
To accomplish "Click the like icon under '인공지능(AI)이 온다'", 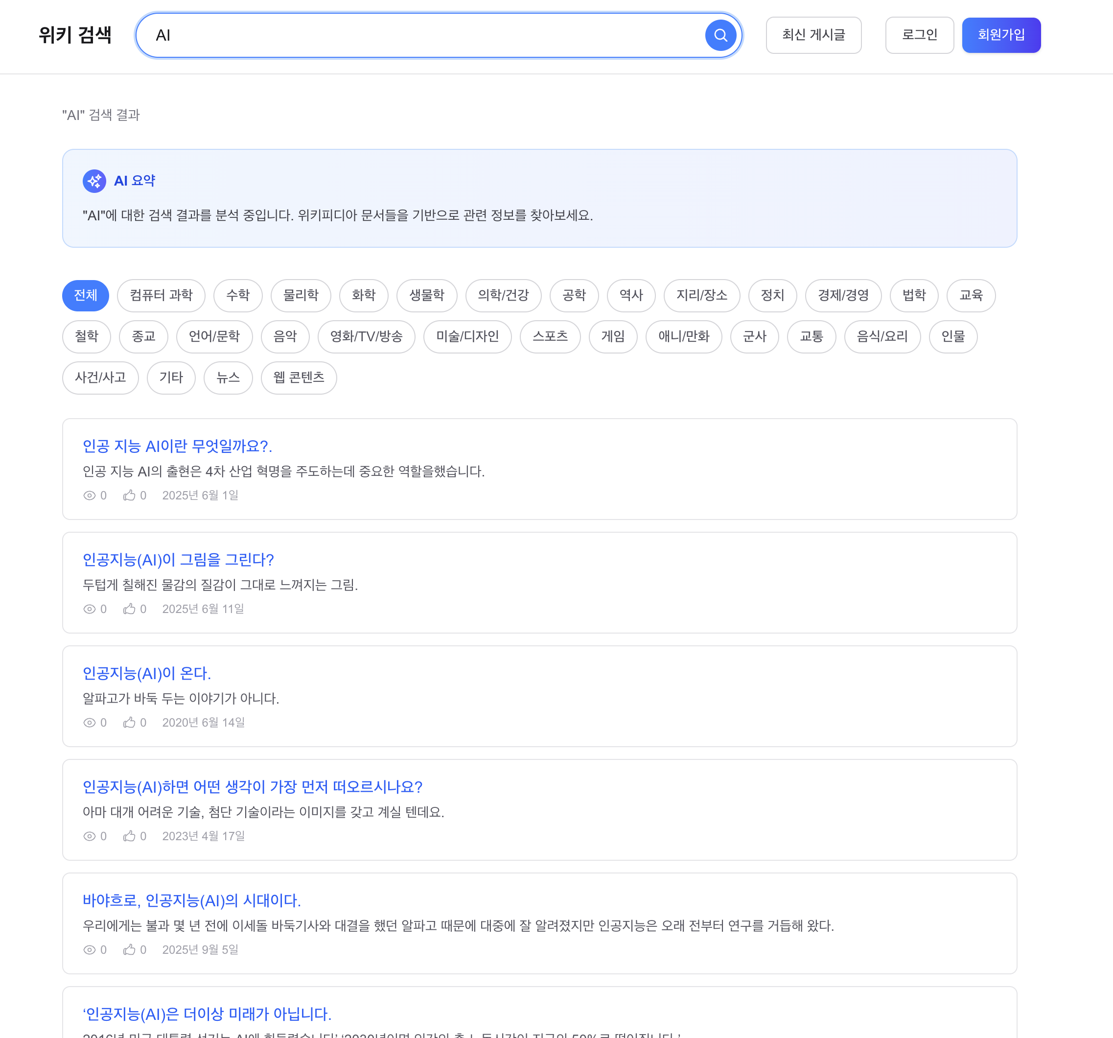I will tap(130, 723).
